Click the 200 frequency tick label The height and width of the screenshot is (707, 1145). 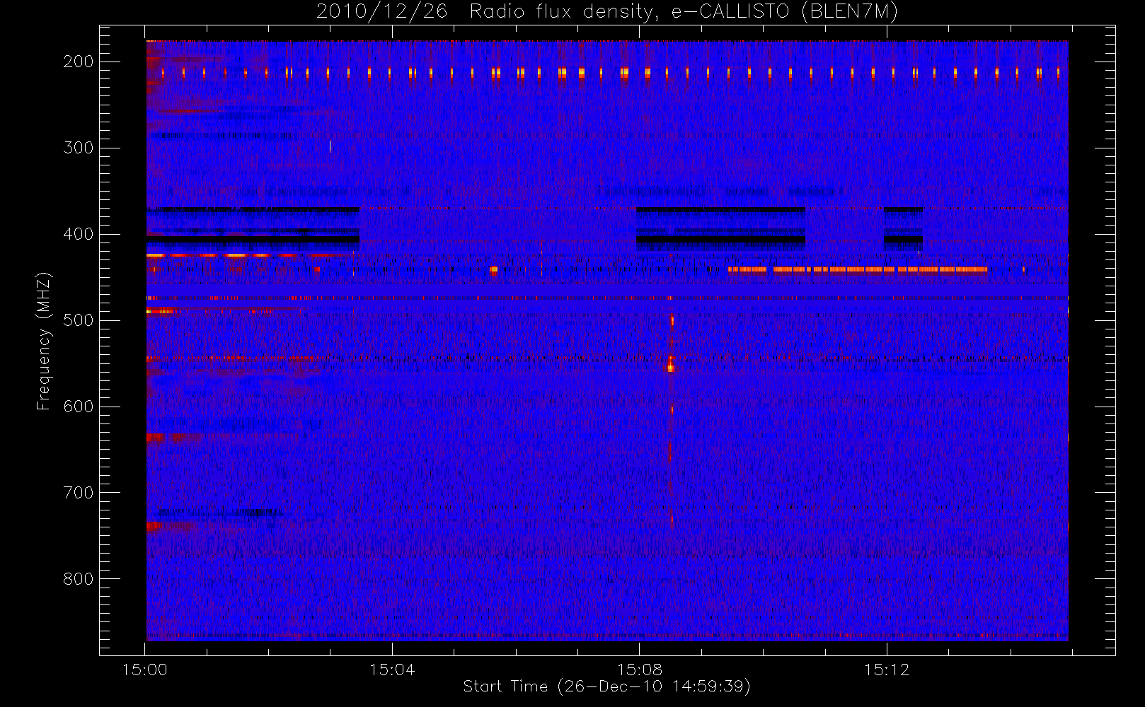click(x=79, y=62)
